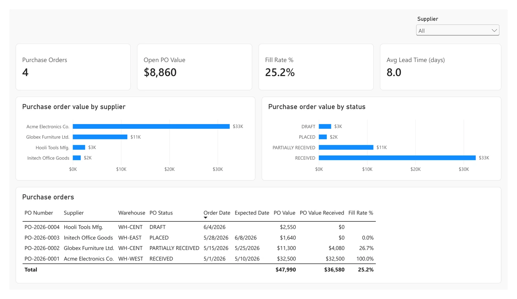Open the Supplier slicer dropdown
The image size is (517, 299).
coord(458,30)
